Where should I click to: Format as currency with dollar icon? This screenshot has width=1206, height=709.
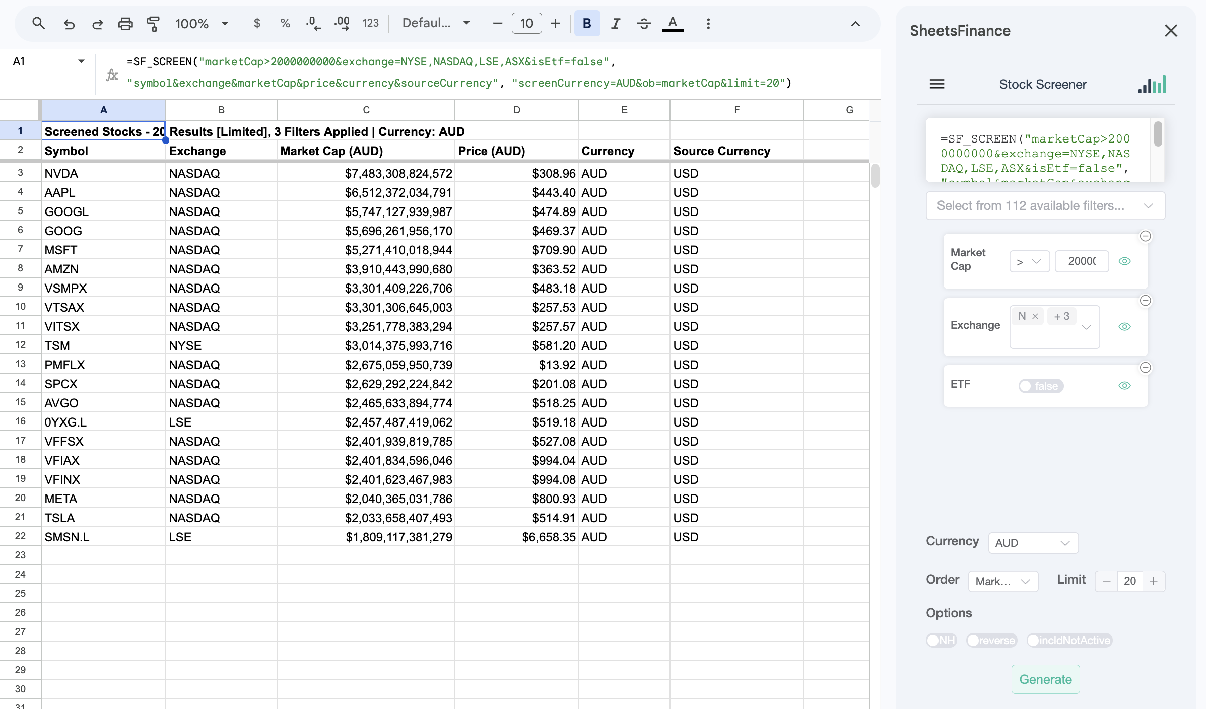tap(257, 23)
